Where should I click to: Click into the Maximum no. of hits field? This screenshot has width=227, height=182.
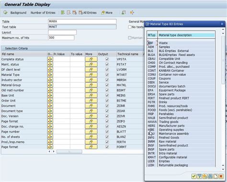[61, 38]
